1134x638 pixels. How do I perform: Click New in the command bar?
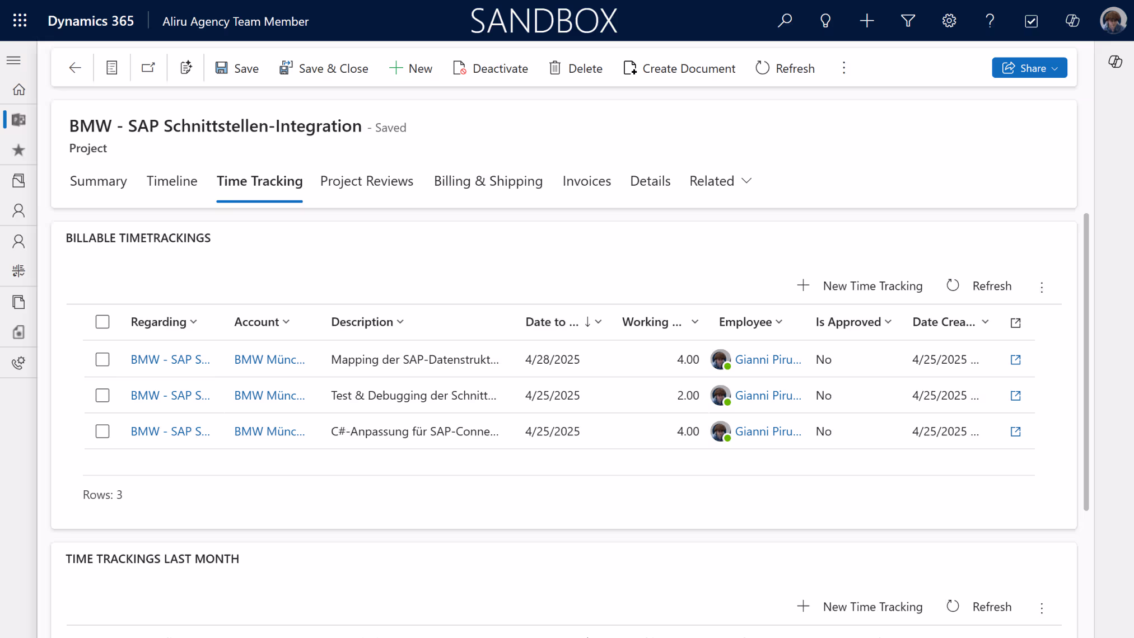(410, 68)
